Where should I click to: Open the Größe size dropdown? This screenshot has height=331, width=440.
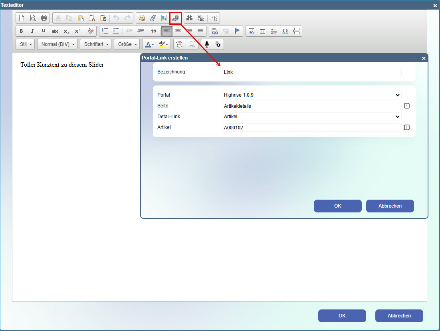click(x=127, y=44)
